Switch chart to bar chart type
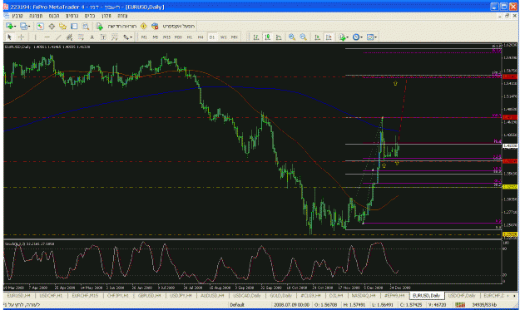The width and height of the screenshot is (520, 310). coord(256,37)
